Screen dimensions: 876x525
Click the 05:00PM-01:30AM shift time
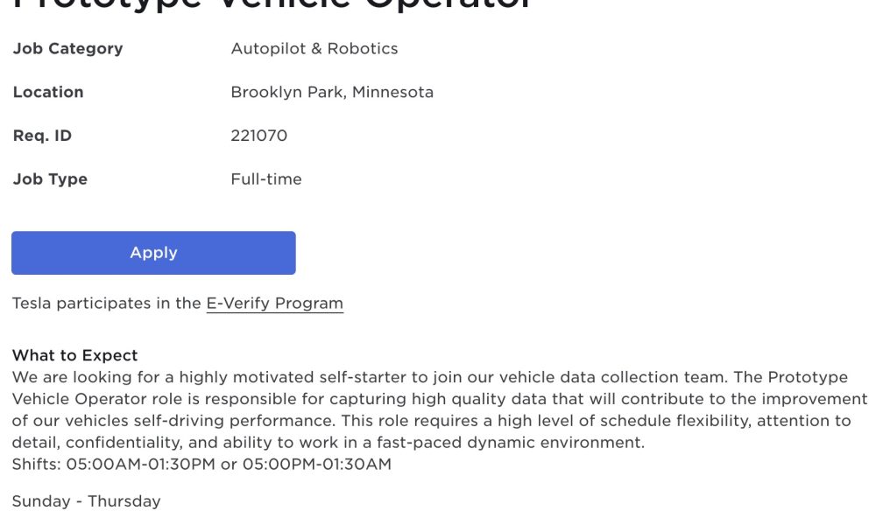[x=317, y=464]
